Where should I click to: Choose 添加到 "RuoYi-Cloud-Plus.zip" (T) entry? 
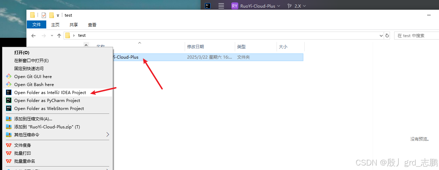[x=58, y=127]
